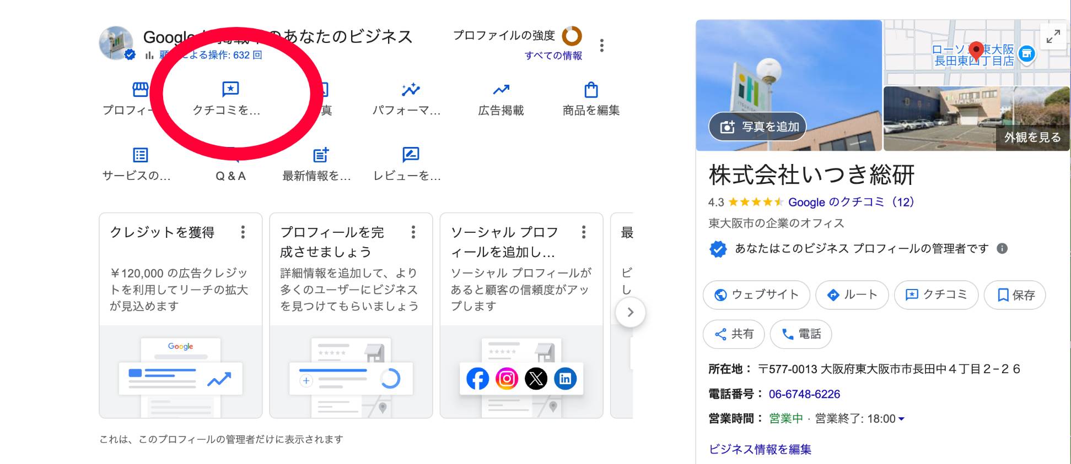Open options menu on プロフィールを完成させましょう card
The width and height of the screenshot is (1071, 464).
pos(413,232)
